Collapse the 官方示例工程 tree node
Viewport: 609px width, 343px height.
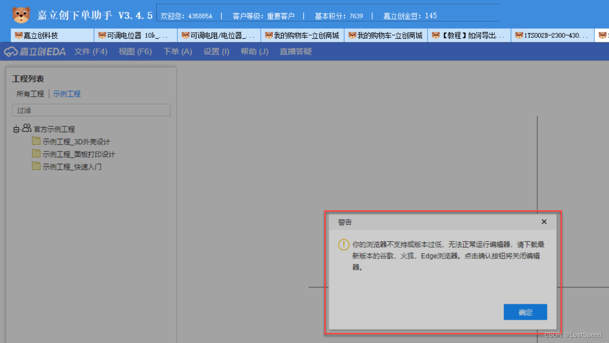point(16,130)
